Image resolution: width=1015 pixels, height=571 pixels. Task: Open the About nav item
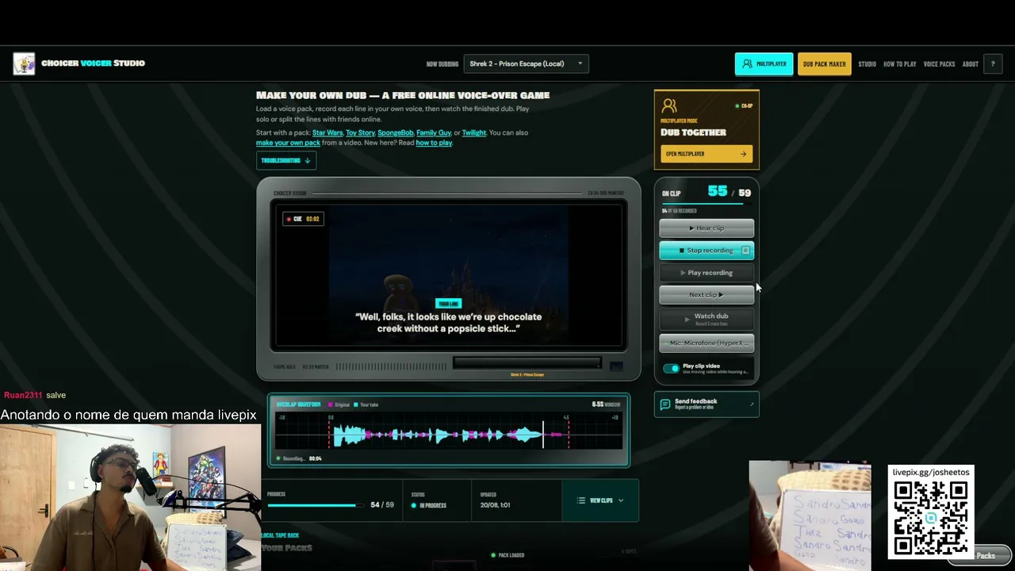coord(970,64)
